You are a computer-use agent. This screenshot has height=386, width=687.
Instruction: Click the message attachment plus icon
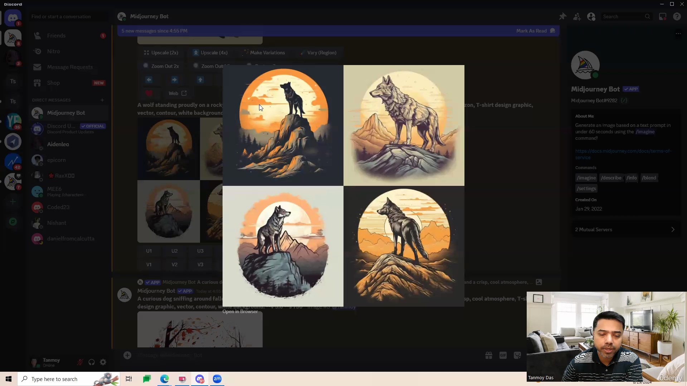(127, 355)
